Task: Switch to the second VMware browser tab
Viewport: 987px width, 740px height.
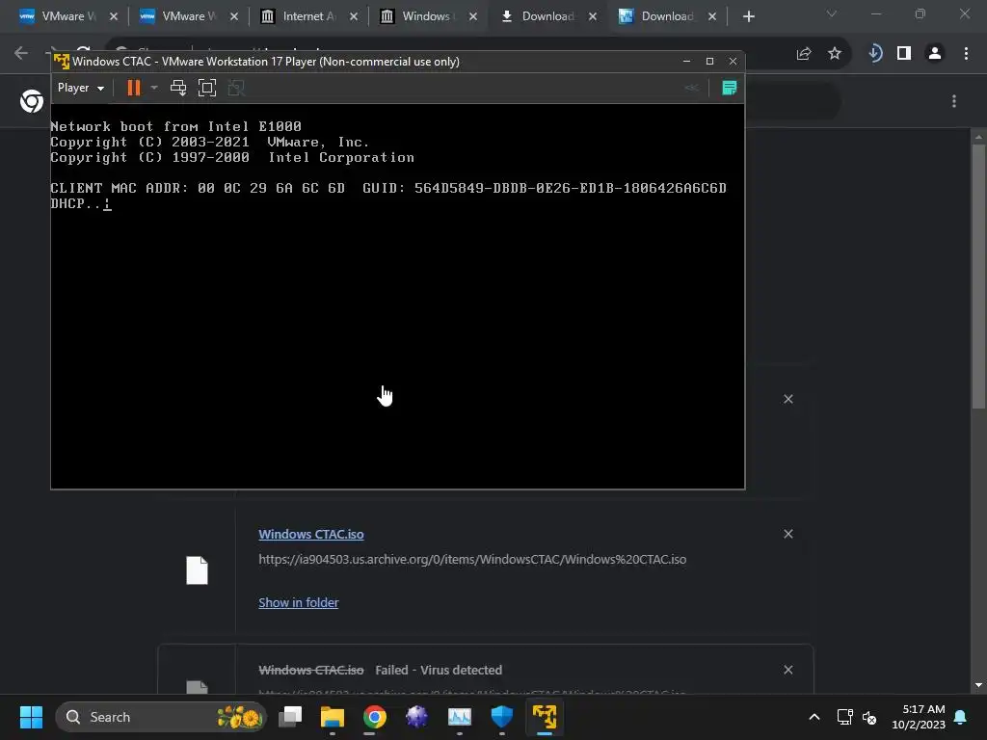Action: pos(179,16)
